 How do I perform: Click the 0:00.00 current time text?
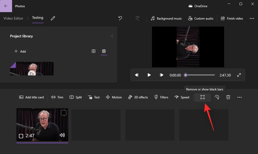(175, 75)
